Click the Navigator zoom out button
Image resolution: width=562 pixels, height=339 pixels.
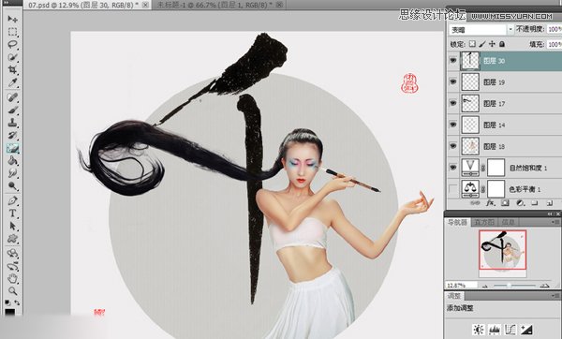485,286
